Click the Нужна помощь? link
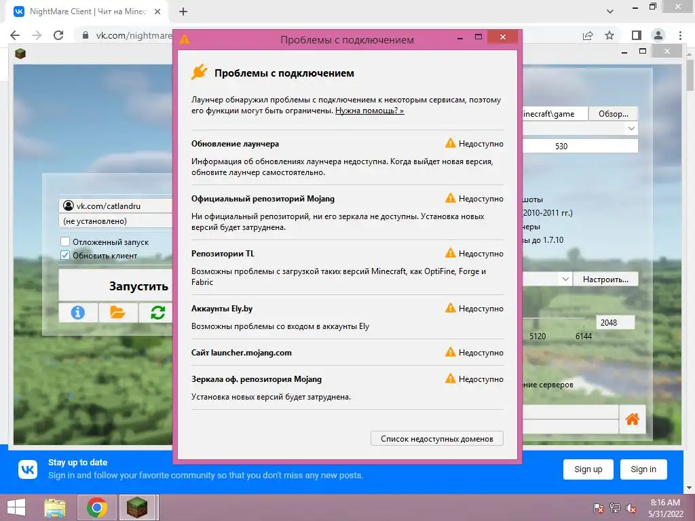Image resolution: width=695 pixels, height=521 pixels. click(369, 111)
